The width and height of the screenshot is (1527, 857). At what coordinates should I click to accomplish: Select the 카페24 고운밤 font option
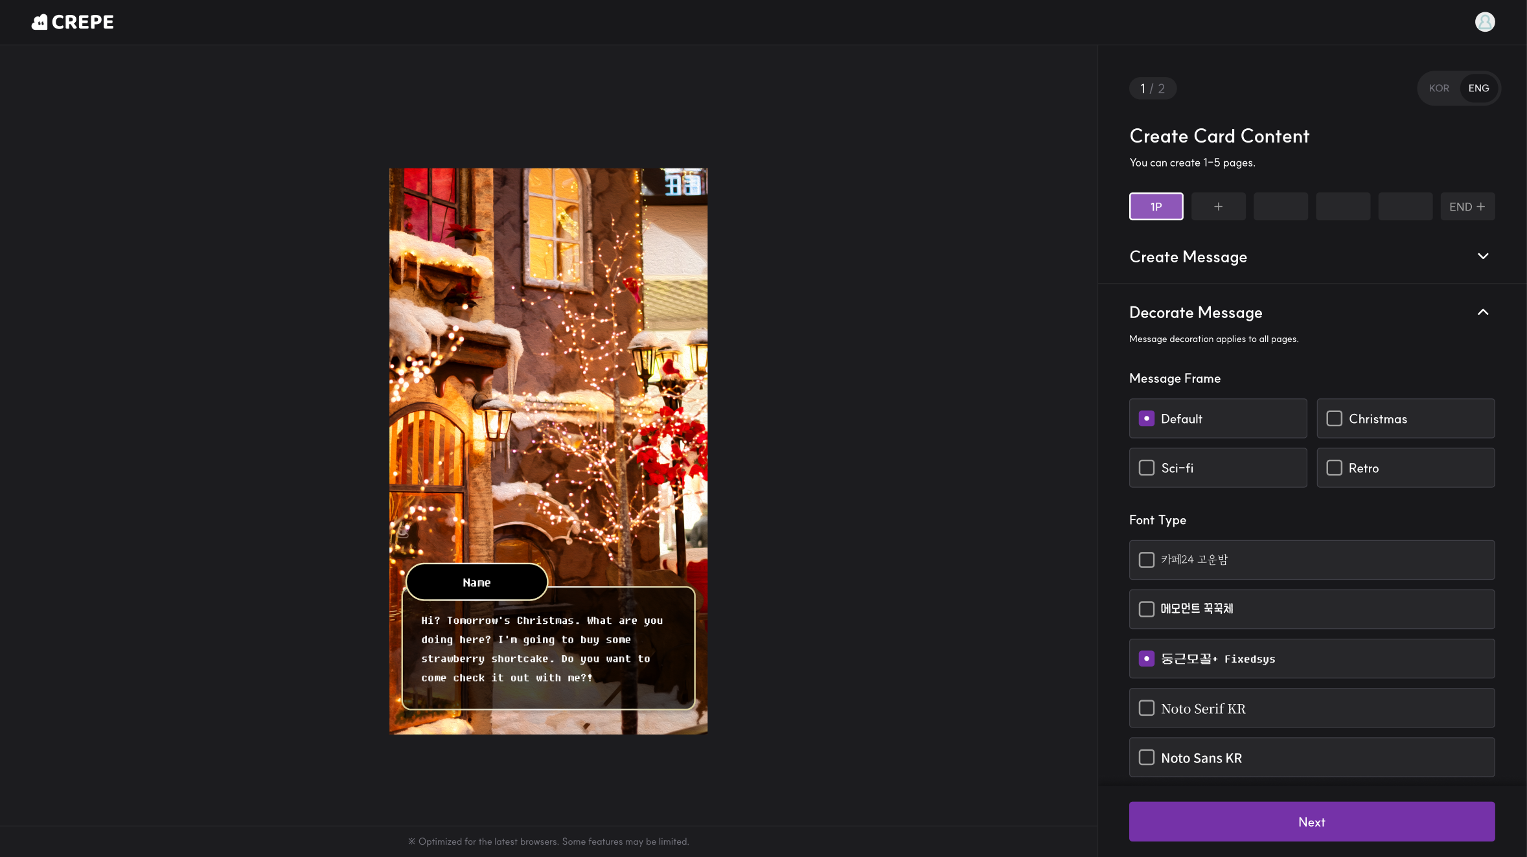[1311, 560]
